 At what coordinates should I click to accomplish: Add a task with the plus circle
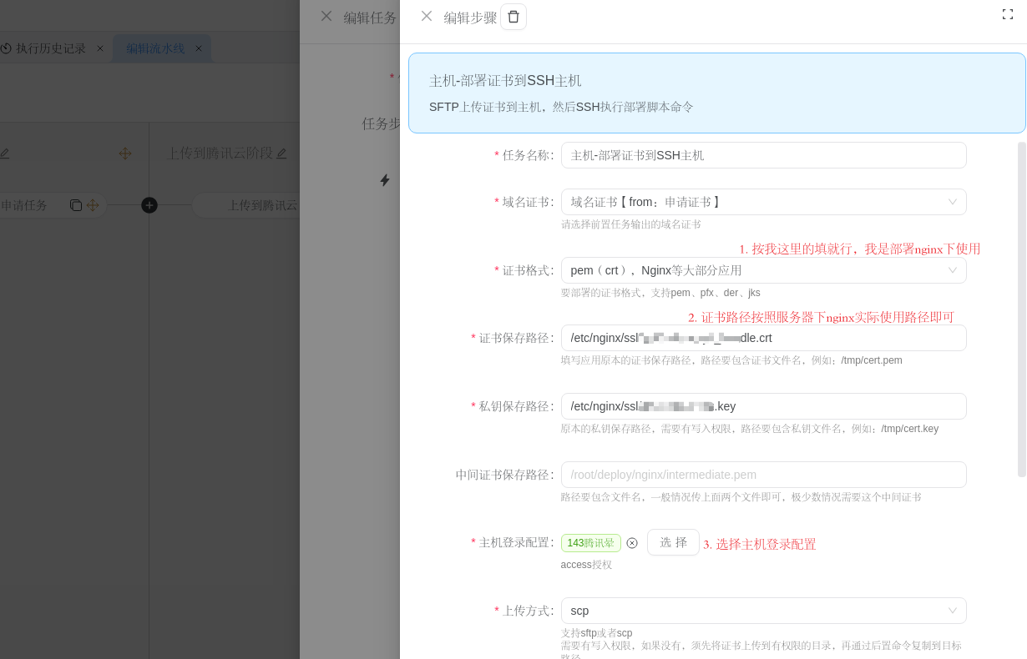tap(149, 205)
